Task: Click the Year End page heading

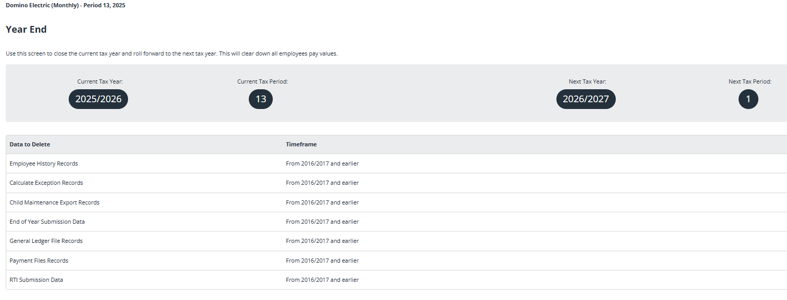Action: click(x=26, y=30)
